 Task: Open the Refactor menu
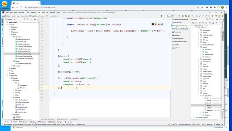point(33,12)
